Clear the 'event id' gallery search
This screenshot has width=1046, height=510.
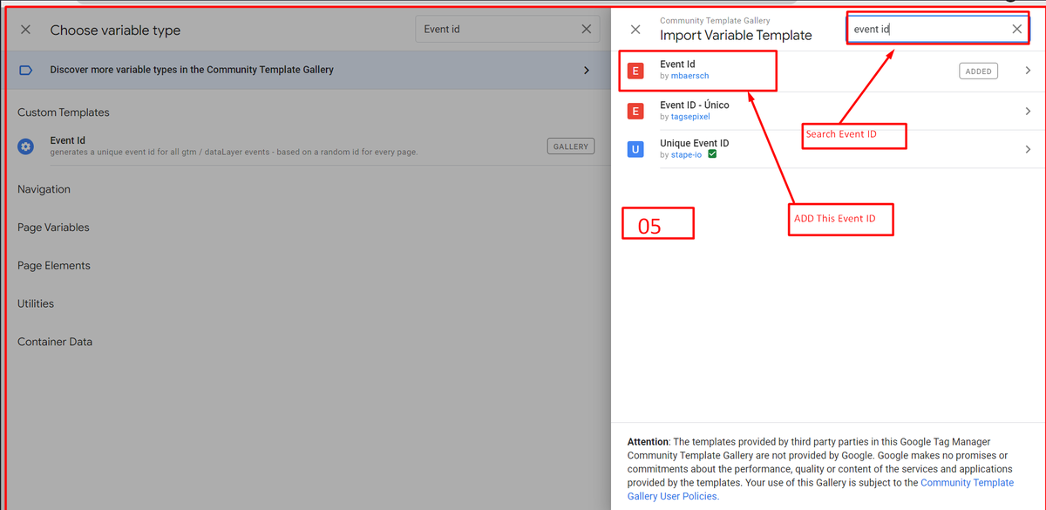1017,29
